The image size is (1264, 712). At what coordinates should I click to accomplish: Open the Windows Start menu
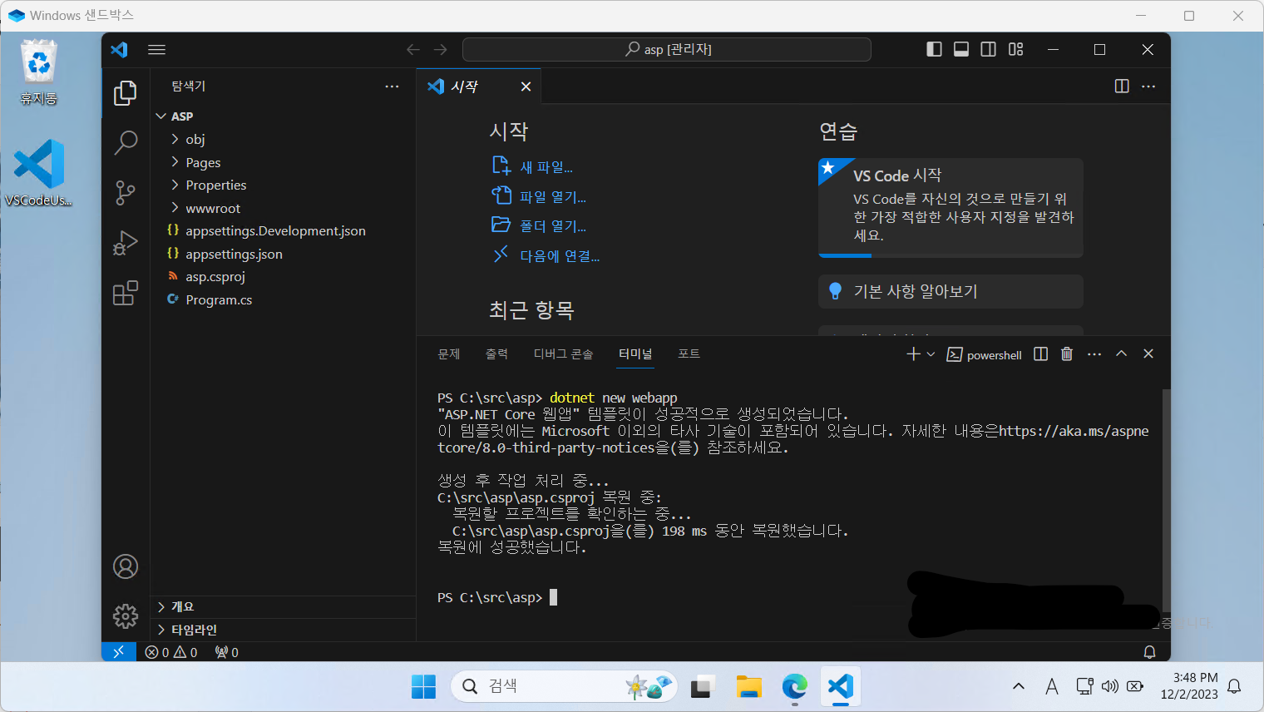pyautogui.click(x=423, y=686)
